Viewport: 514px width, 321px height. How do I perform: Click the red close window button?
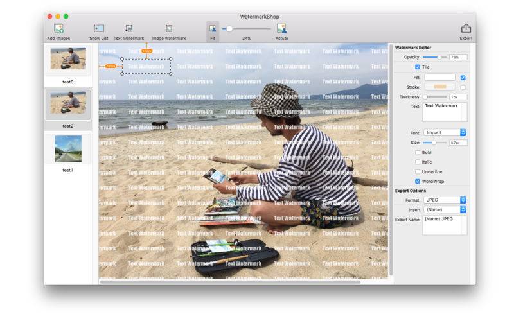coord(50,17)
